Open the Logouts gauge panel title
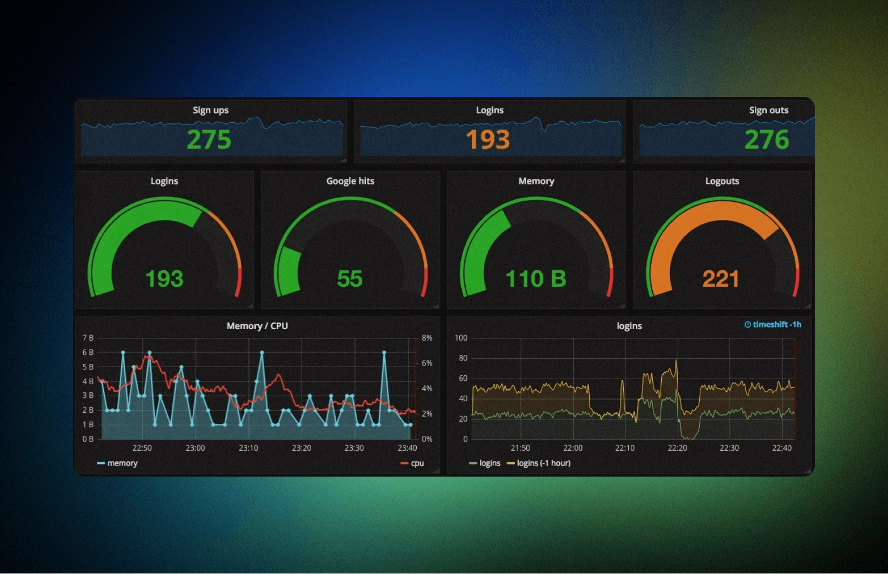Screen dimensions: 888x574 point(722,181)
